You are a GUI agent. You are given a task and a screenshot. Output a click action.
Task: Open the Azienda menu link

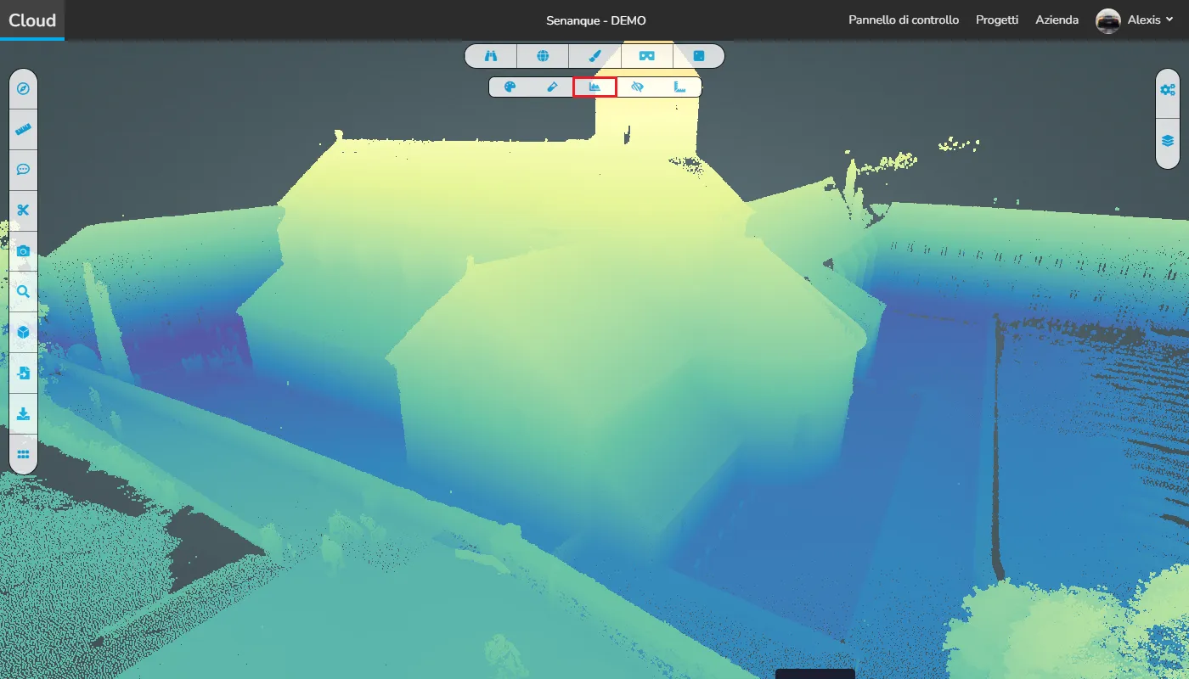point(1057,20)
